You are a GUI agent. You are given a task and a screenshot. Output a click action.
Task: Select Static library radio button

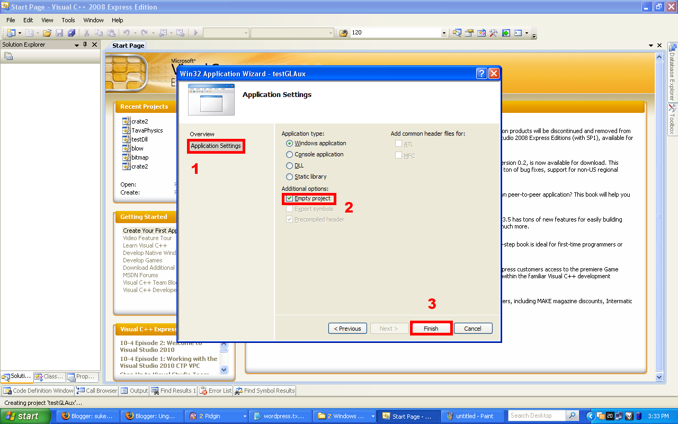289,176
